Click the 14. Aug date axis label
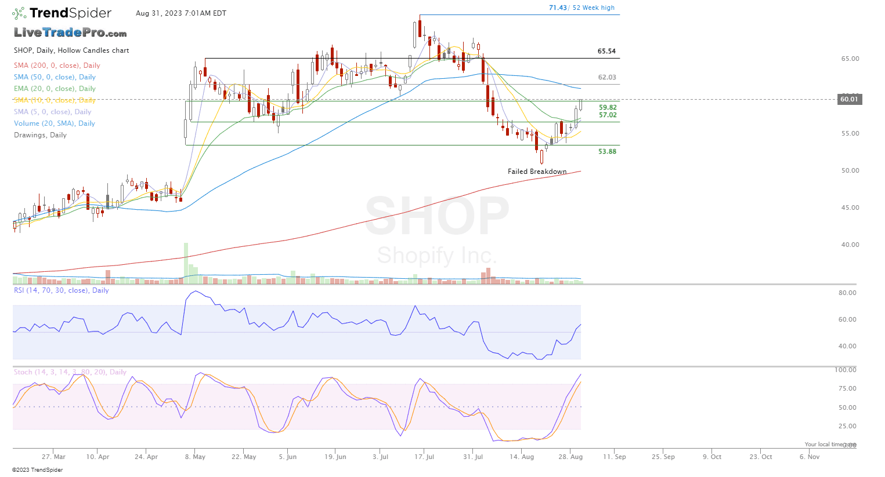885x477 pixels. pos(521,457)
